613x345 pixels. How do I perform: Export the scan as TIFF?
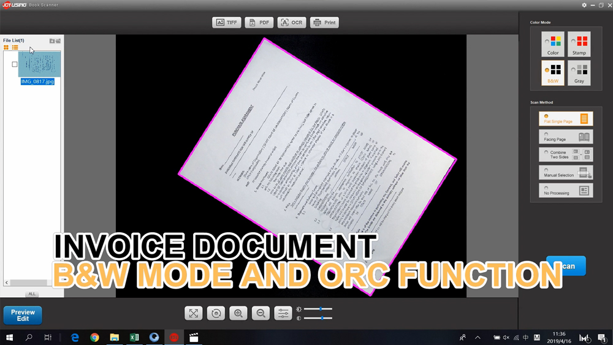tap(227, 23)
